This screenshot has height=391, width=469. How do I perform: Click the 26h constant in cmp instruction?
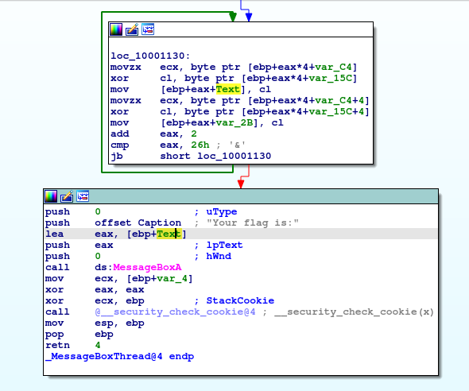tap(200, 145)
